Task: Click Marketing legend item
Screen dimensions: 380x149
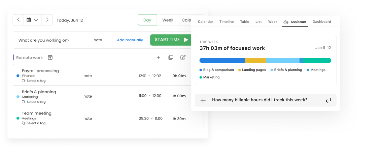Action: 209,77
